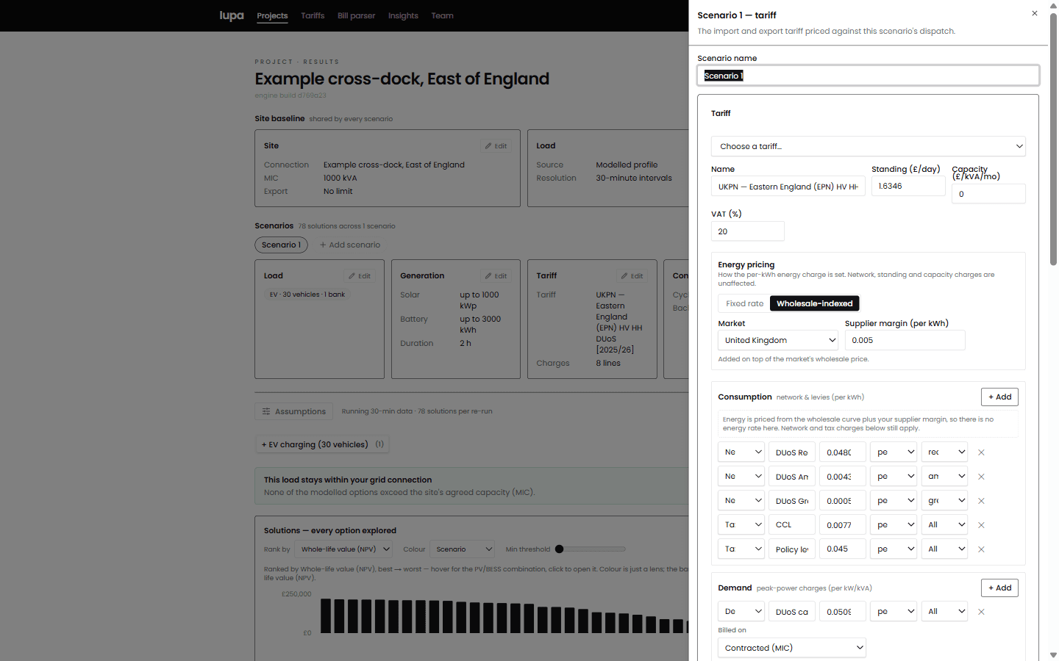
Task: Open the Team tab
Action: click(442, 15)
